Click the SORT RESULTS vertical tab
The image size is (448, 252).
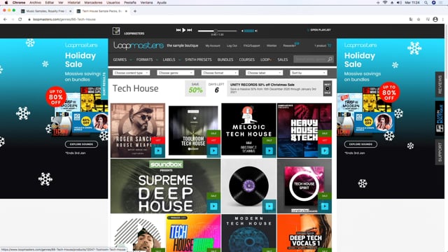pyautogui.click(x=104, y=84)
